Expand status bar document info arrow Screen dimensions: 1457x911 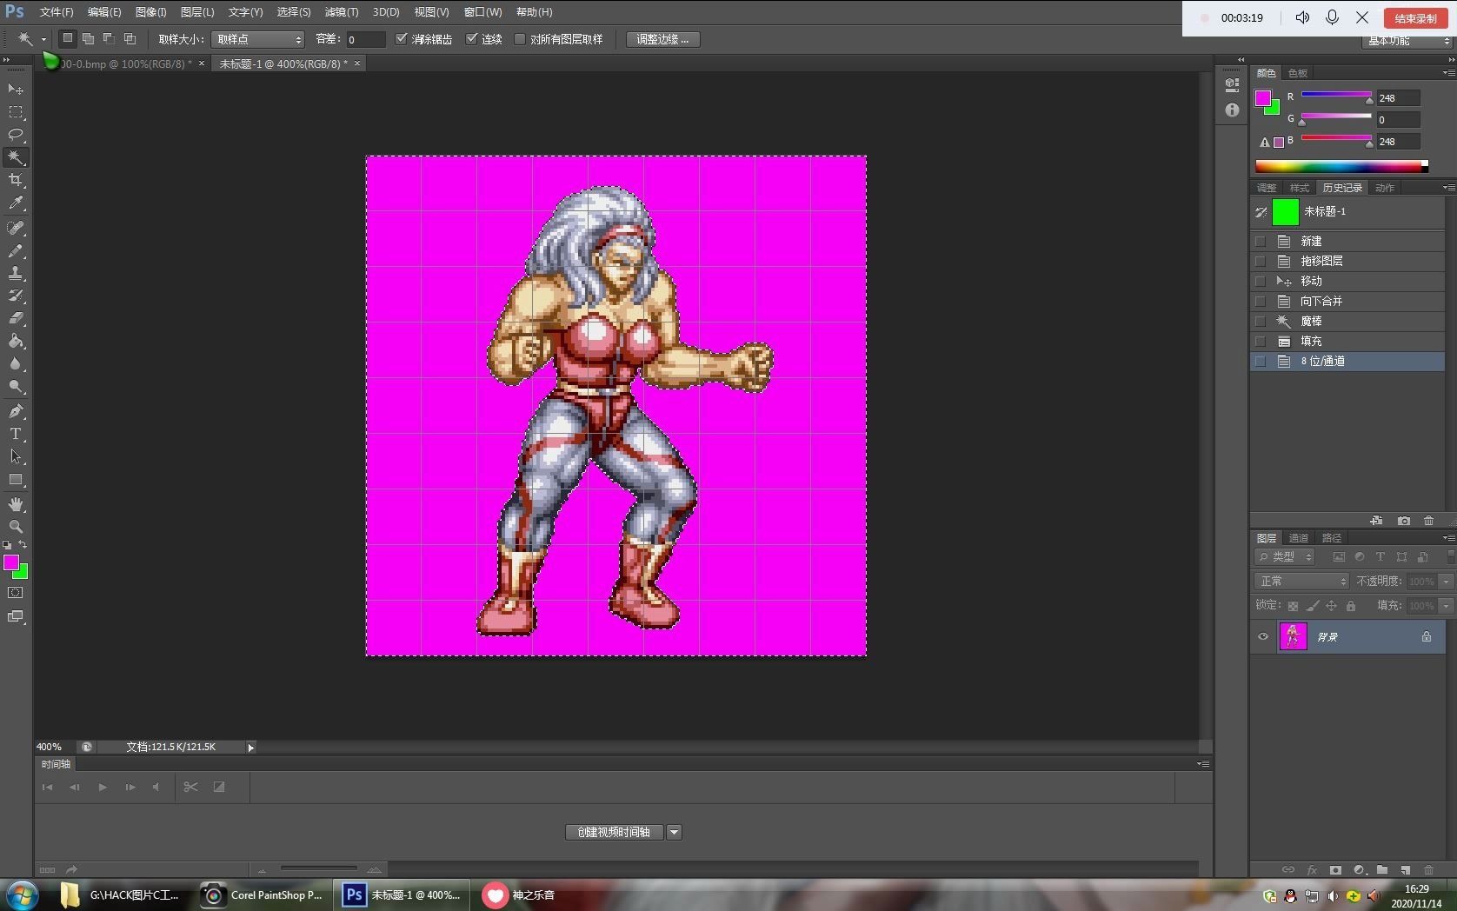click(250, 747)
